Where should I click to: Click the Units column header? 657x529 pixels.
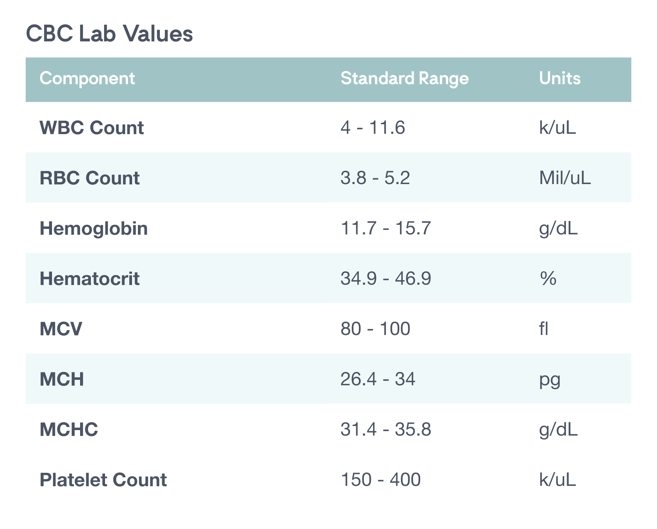point(559,78)
